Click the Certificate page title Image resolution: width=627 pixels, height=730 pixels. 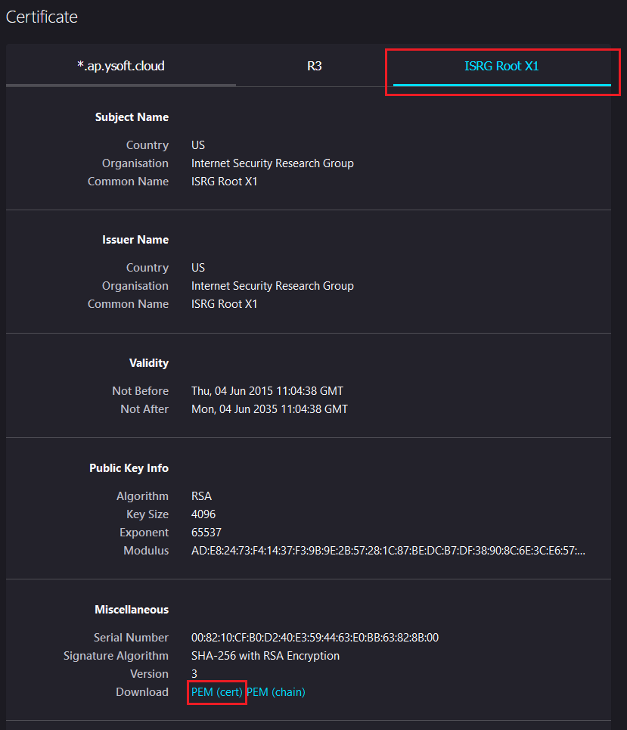coord(42,17)
